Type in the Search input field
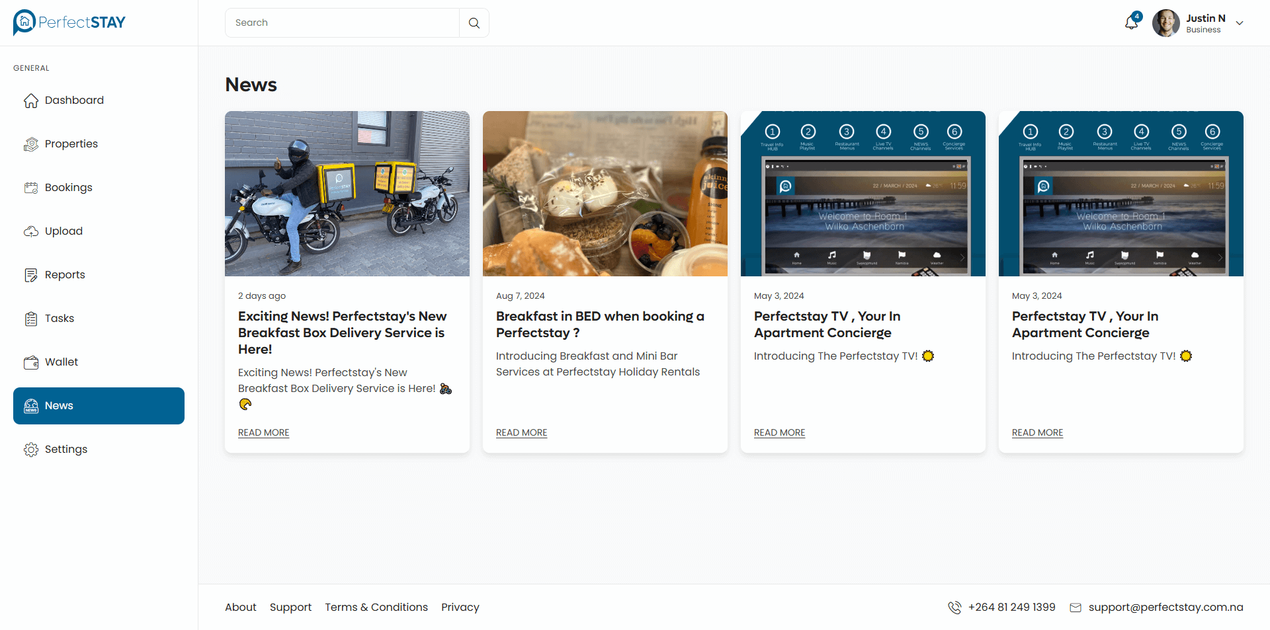Screen dimensions: 1270x630 pos(342,23)
